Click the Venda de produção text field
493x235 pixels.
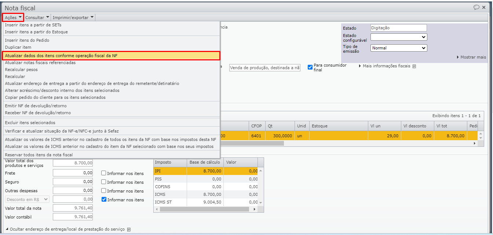click(x=265, y=68)
